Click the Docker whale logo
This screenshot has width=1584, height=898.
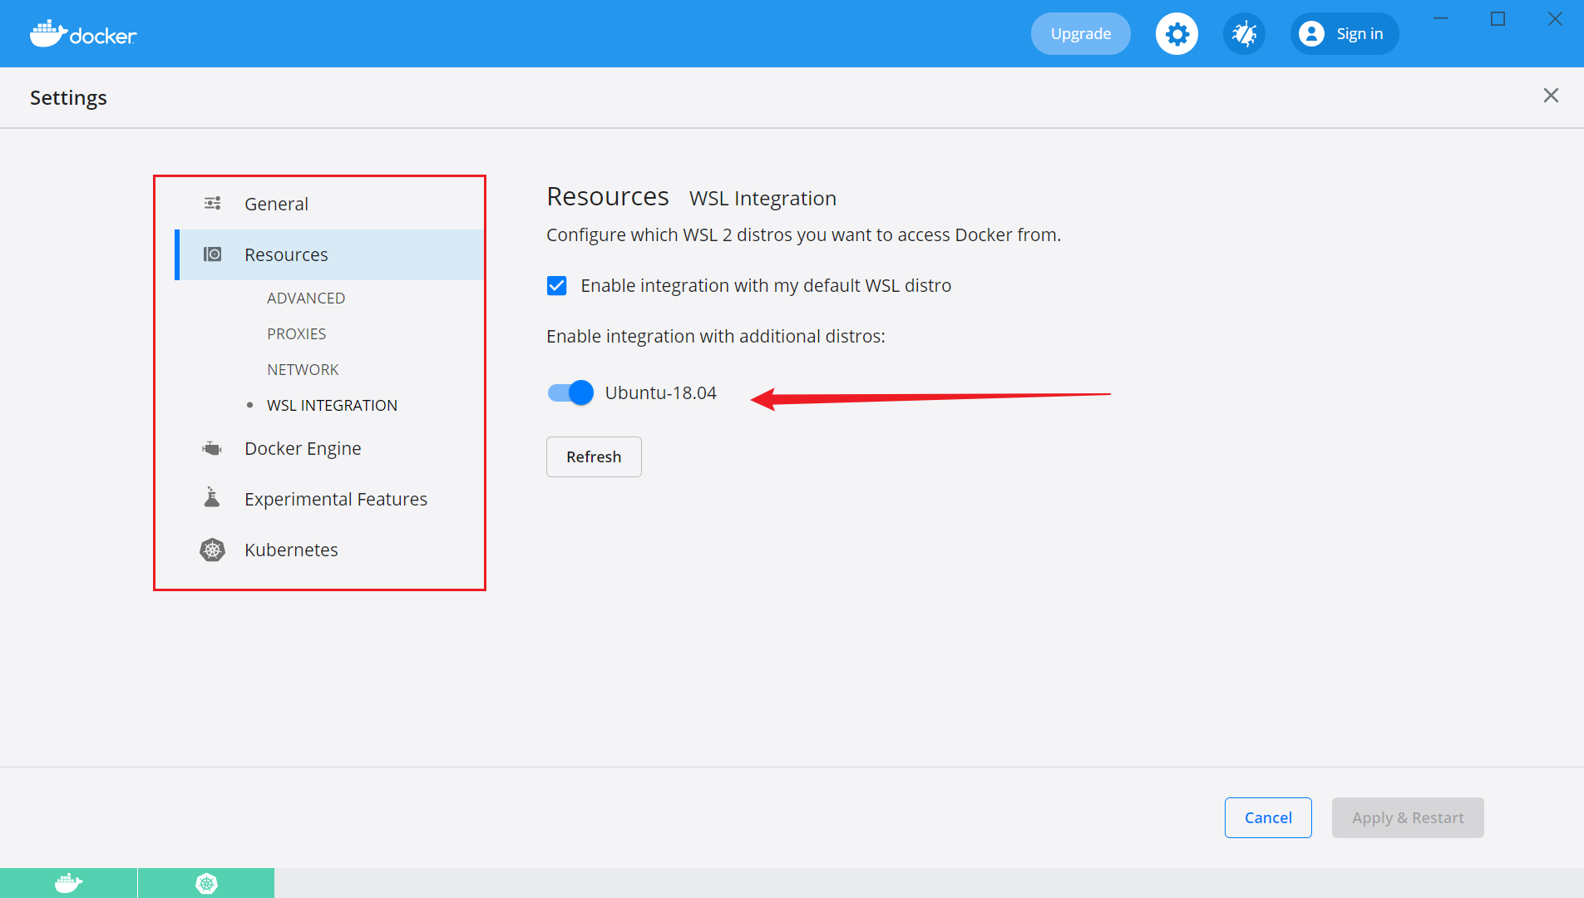(83, 33)
